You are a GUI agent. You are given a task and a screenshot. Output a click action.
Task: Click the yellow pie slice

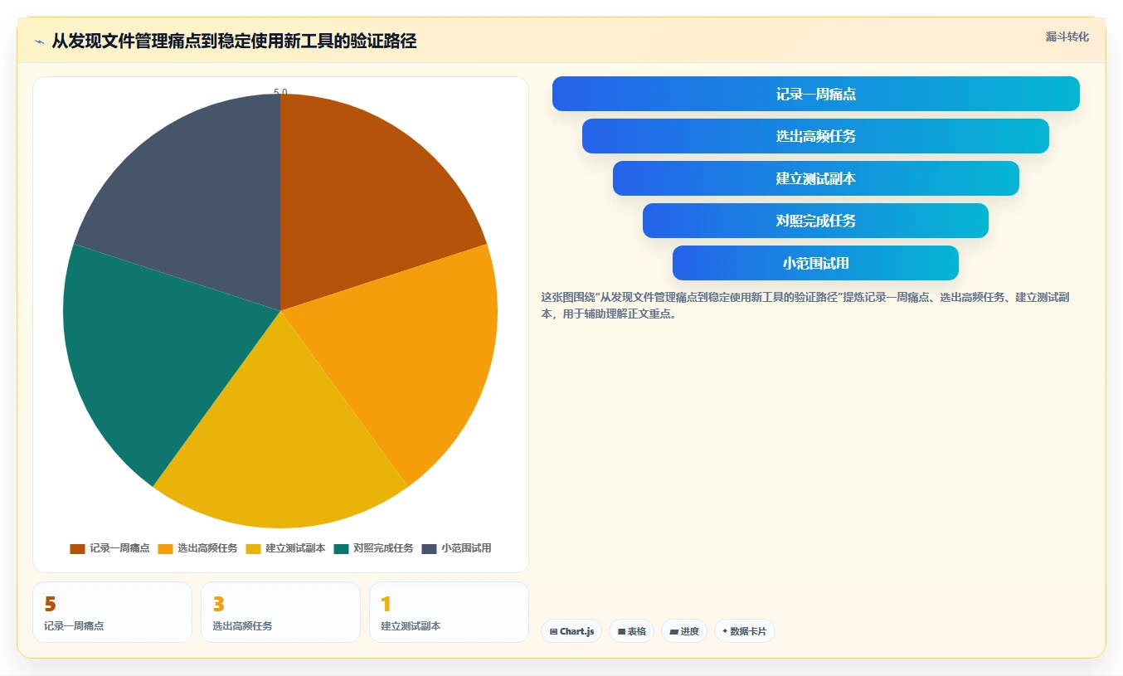[280, 448]
